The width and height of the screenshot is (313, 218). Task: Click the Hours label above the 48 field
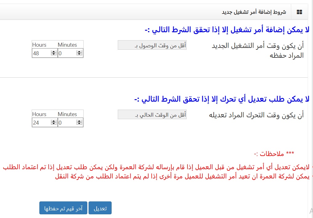pyautogui.click(x=39, y=45)
